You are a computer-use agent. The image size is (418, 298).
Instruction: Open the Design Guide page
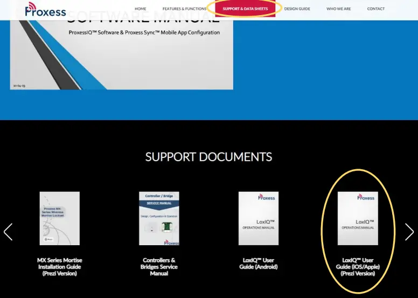click(297, 9)
